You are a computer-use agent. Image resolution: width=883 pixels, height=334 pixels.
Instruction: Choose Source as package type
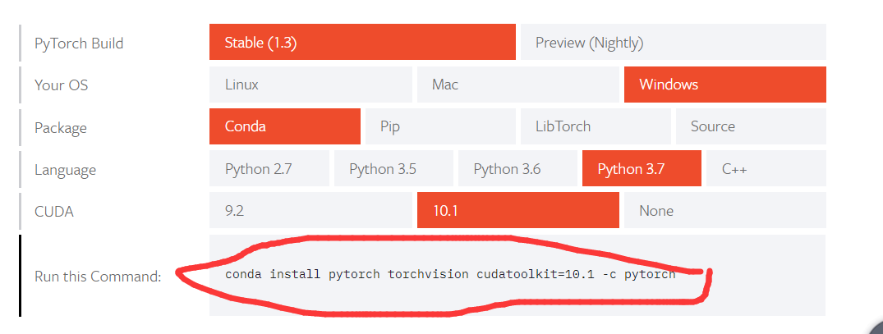coord(751,126)
